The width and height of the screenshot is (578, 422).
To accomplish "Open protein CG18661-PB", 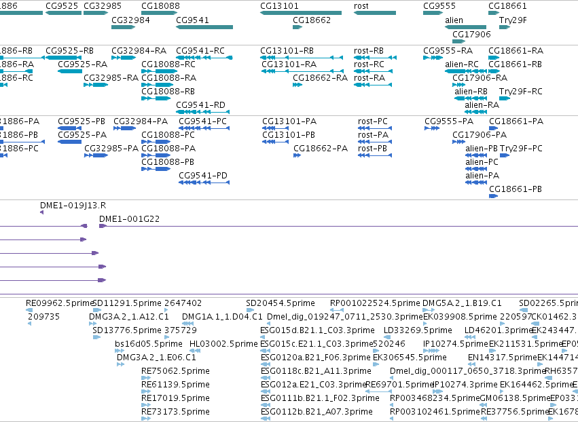I will (516, 189).
